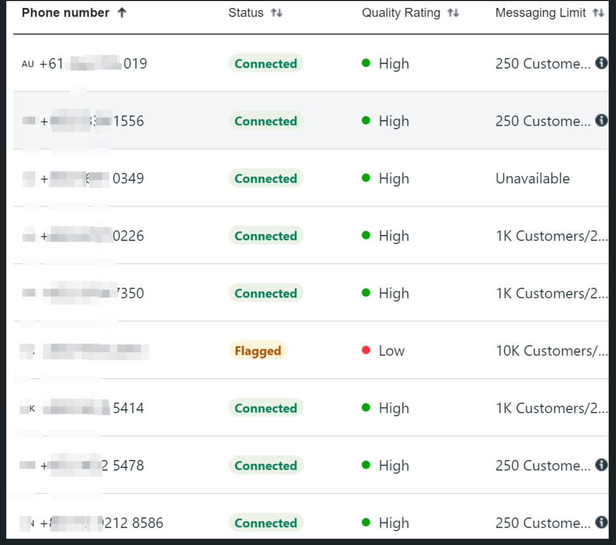Screen dimensions: 616x545
Task: Click the Quality Rating sort arrows
Action: [x=453, y=13]
